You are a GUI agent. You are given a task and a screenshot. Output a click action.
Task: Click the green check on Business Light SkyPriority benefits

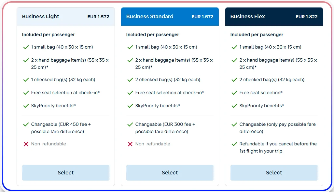click(26, 106)
